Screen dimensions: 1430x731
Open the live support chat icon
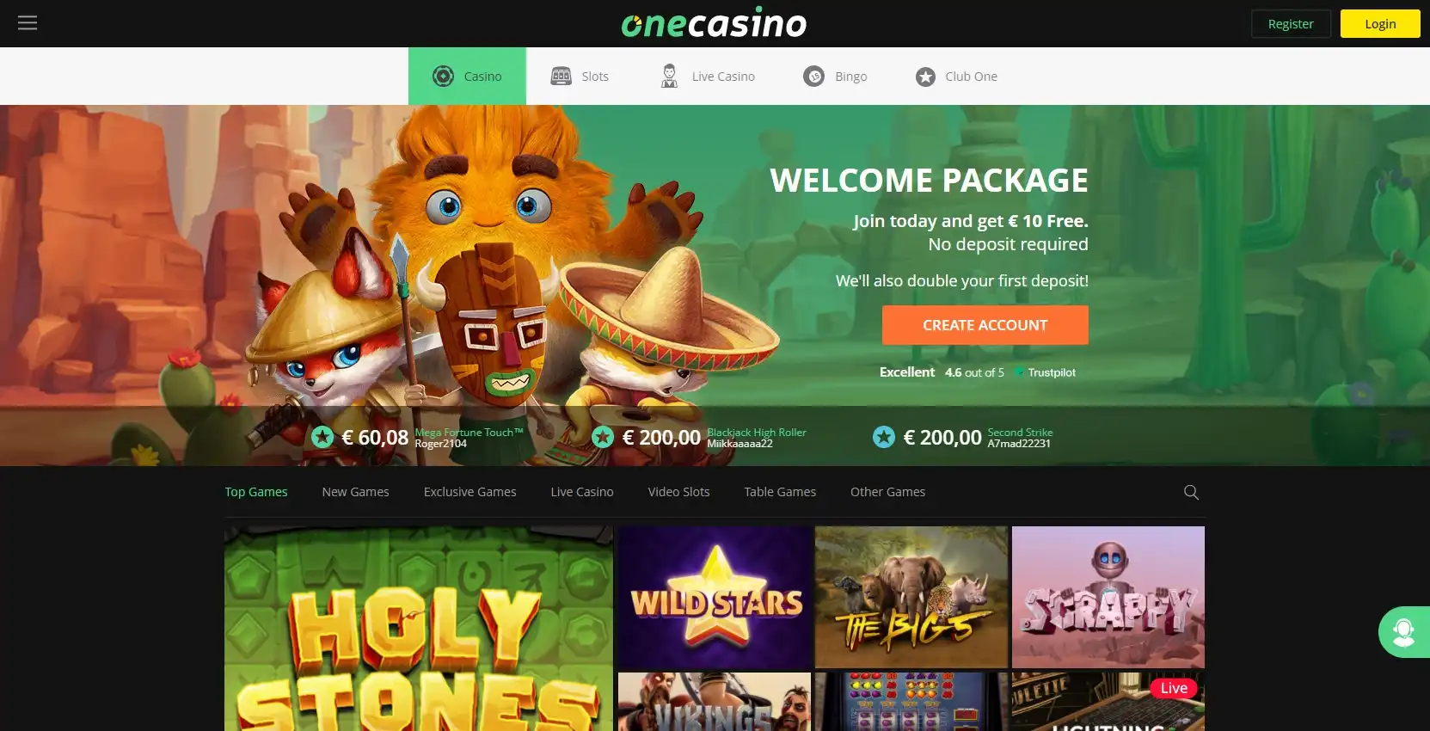1404,632
